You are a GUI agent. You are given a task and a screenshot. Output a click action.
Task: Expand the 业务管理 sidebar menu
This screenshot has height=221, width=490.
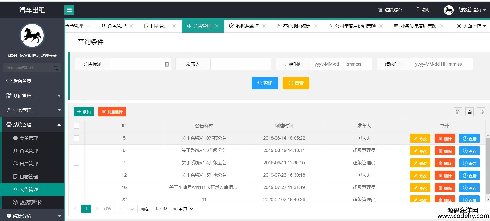tap(32, 110)
